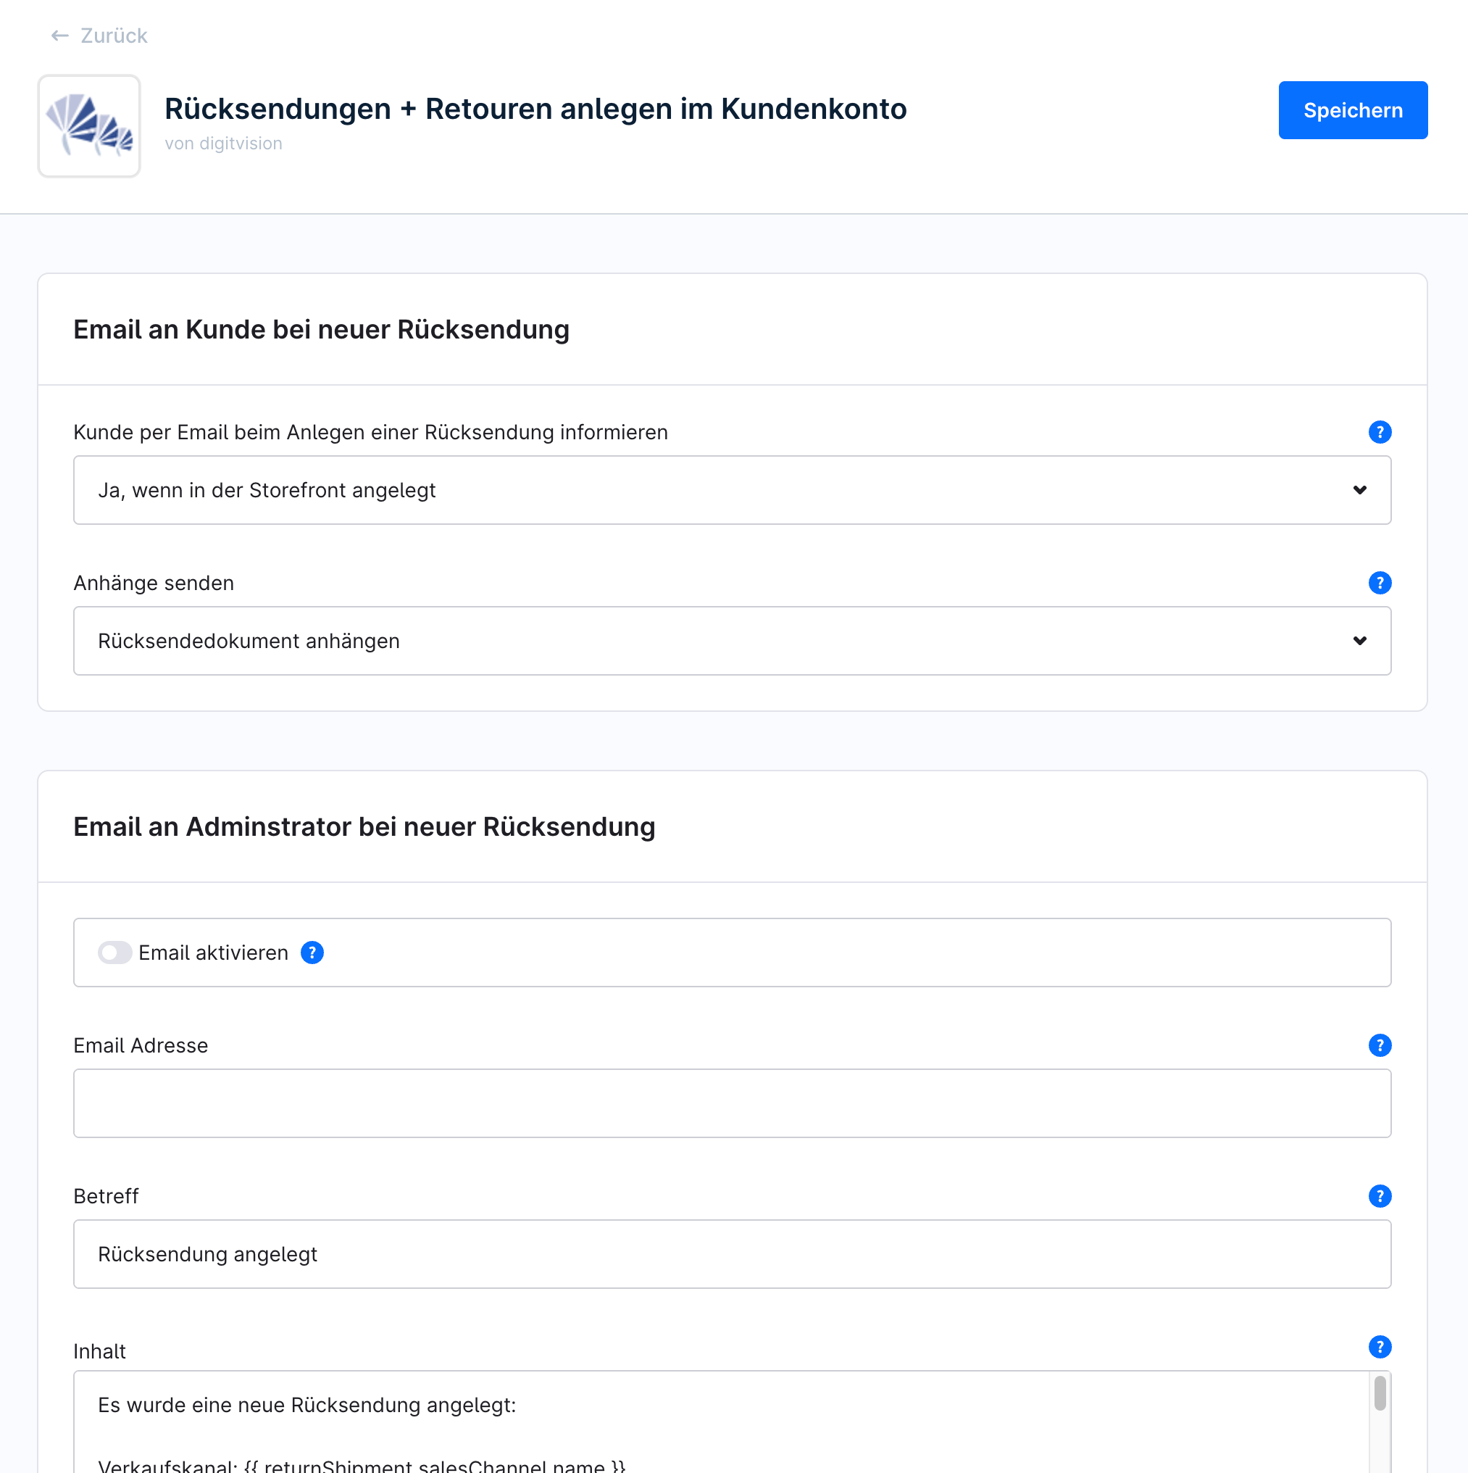Show help tooltip for Betreff
Image resolution: width=1468 pixels, height=1473 pixels.
1380,1196
